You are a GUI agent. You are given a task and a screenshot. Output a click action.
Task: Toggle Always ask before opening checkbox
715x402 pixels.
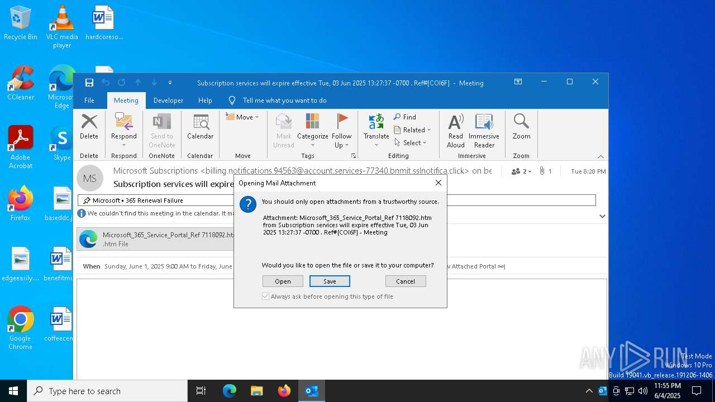[266, 296]
